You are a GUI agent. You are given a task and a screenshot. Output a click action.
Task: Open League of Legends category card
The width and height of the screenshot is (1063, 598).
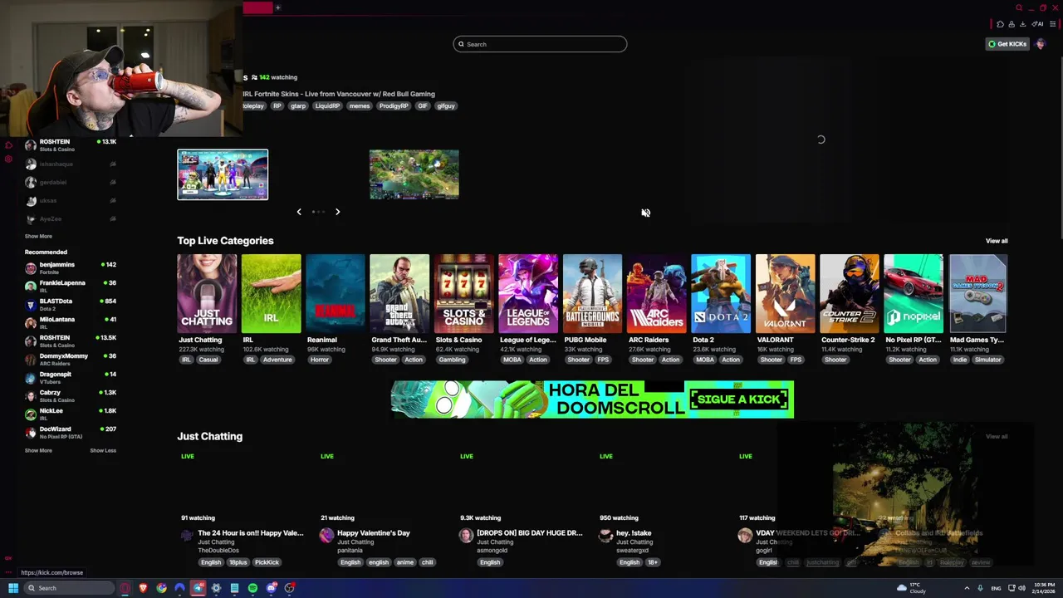point(528,294)
